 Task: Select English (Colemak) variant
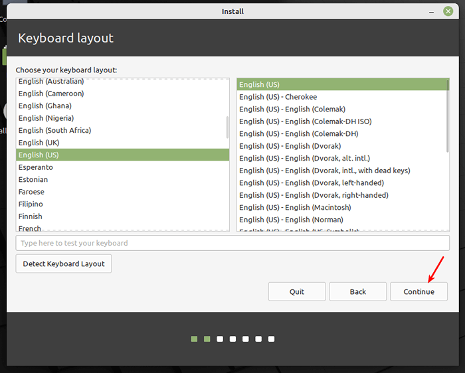pyautogui.click(x=341, y=110)
